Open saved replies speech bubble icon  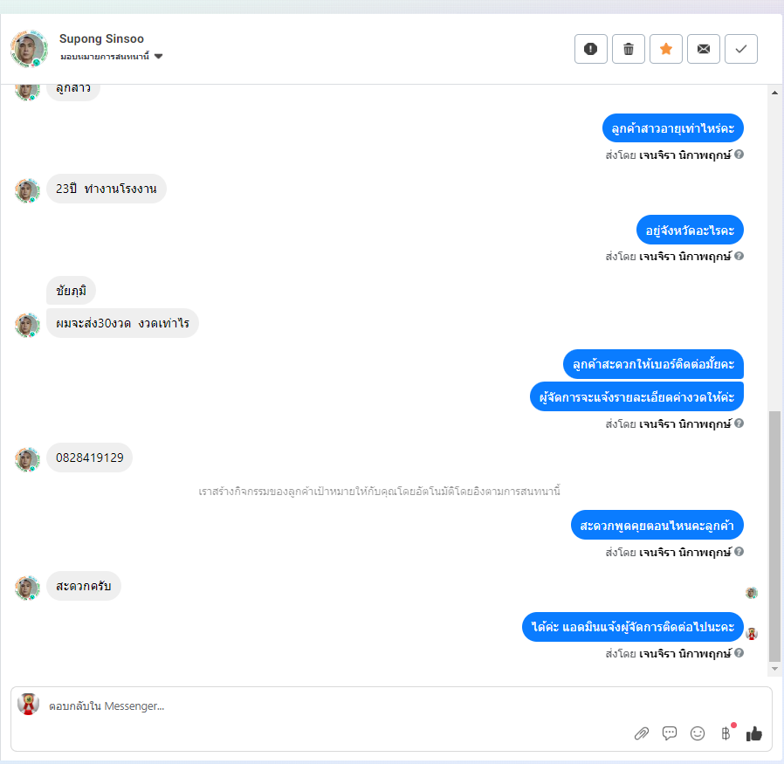pyautogui.click(x=670, y=733)
